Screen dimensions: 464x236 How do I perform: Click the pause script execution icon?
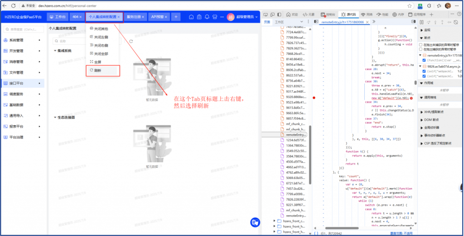click(x=421, y=21)
